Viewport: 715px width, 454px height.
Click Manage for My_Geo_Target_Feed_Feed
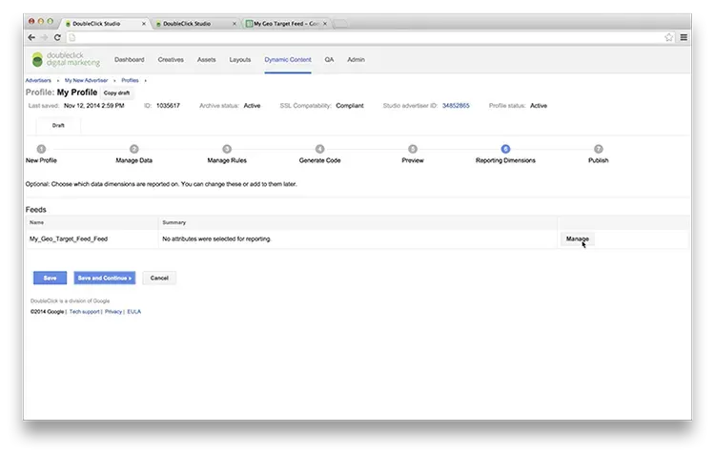[x=577, y=239]
